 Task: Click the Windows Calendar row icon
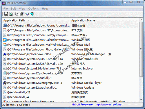click(x=5, y=40)
